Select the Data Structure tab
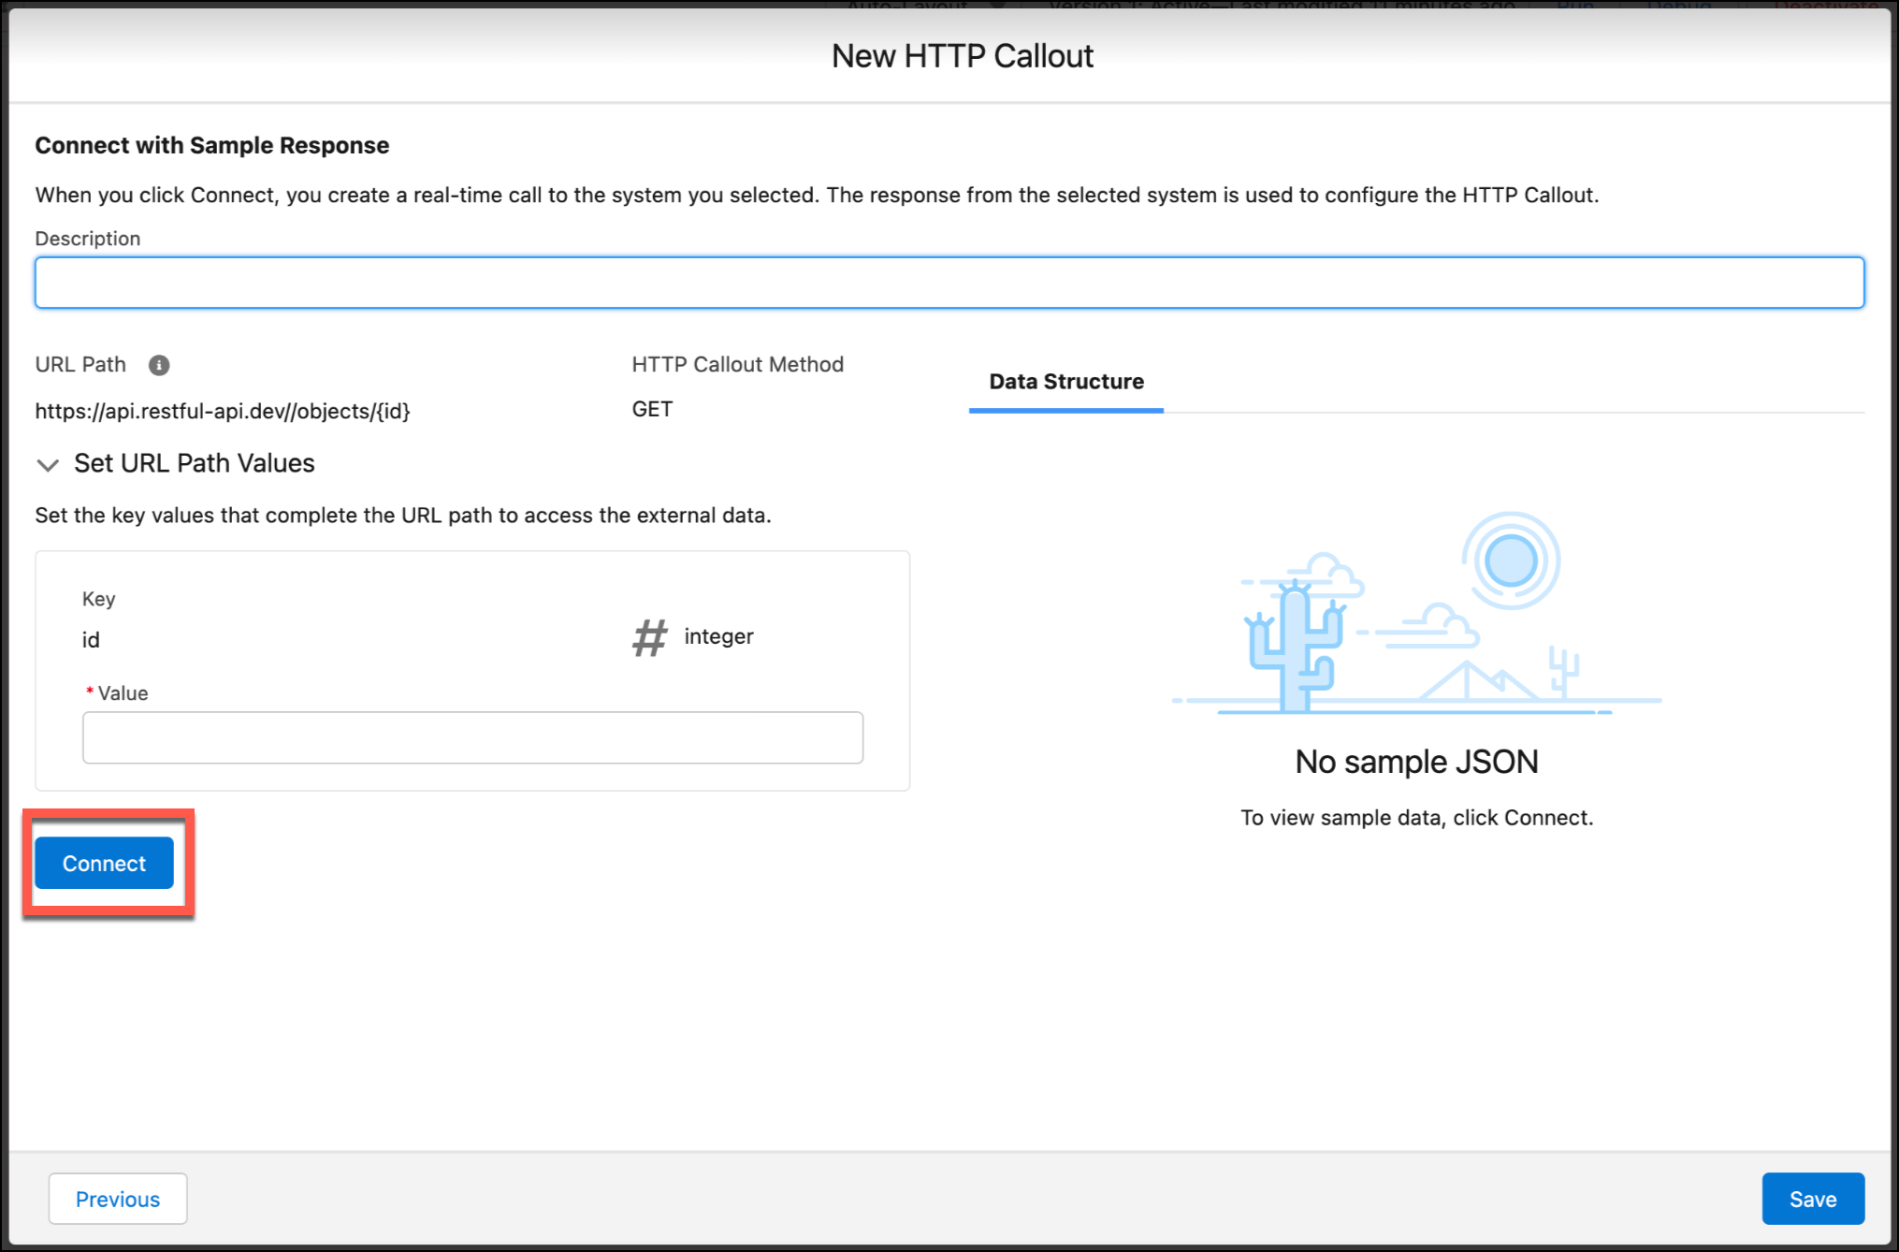This screenshot has width=1899, height=1252. pos(1065,382)
